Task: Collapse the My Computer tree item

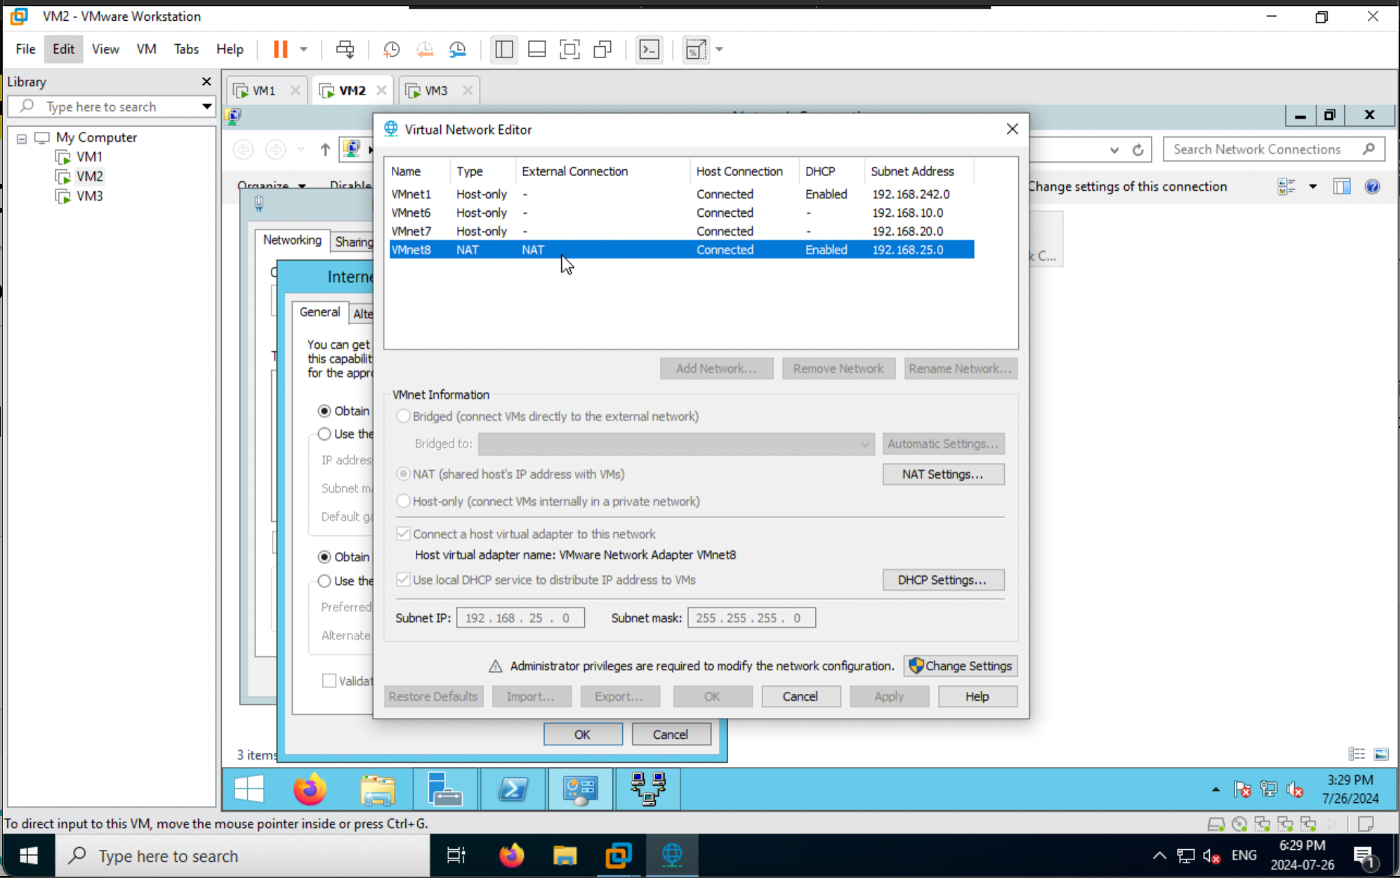Action: [21, 137]
